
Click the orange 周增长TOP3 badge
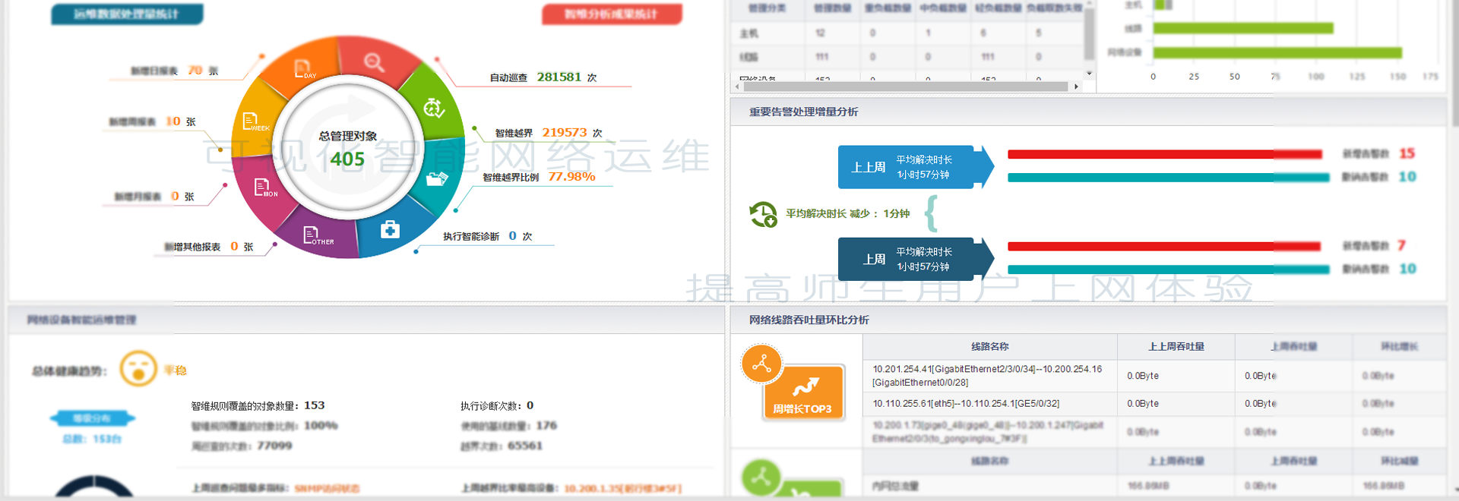click(x=802, y=392)
